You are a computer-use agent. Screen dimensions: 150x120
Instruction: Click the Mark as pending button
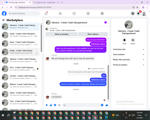coord(61,34)
